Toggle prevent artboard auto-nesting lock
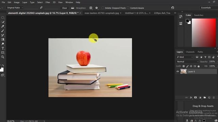The width and height of the screenshot is (218, 122). tap(195, 66)
